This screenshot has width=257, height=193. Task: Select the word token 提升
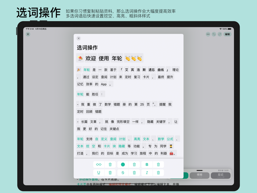coord(170,77)
